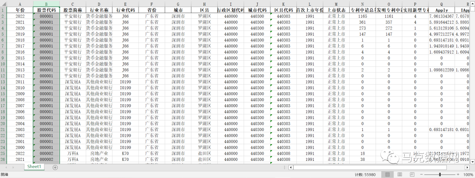Select cell with value 5.891644212
475x178 pixels.
point(442,22)
